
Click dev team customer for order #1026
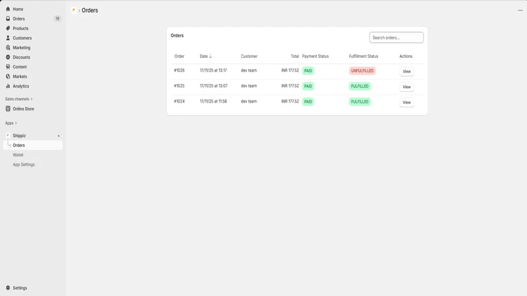[x=249, y=70]
